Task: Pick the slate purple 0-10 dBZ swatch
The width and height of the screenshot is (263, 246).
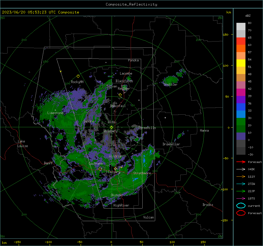Action: click(x=241, y=136)
